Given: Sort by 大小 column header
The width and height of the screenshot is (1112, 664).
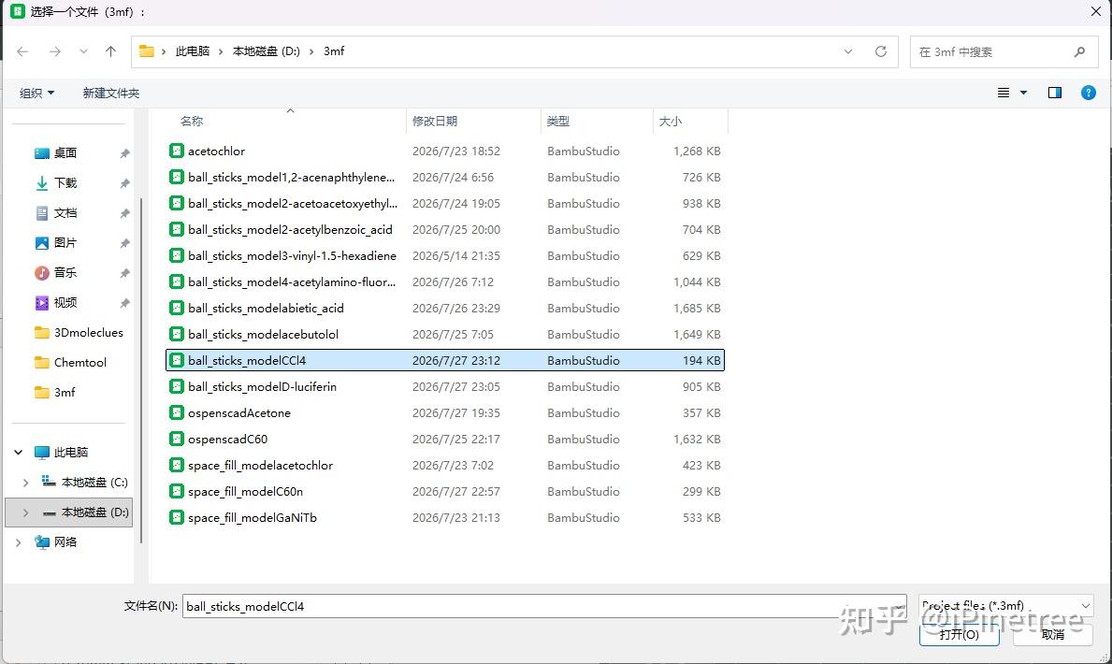Looking at the screenshot, I should (671, 122).
